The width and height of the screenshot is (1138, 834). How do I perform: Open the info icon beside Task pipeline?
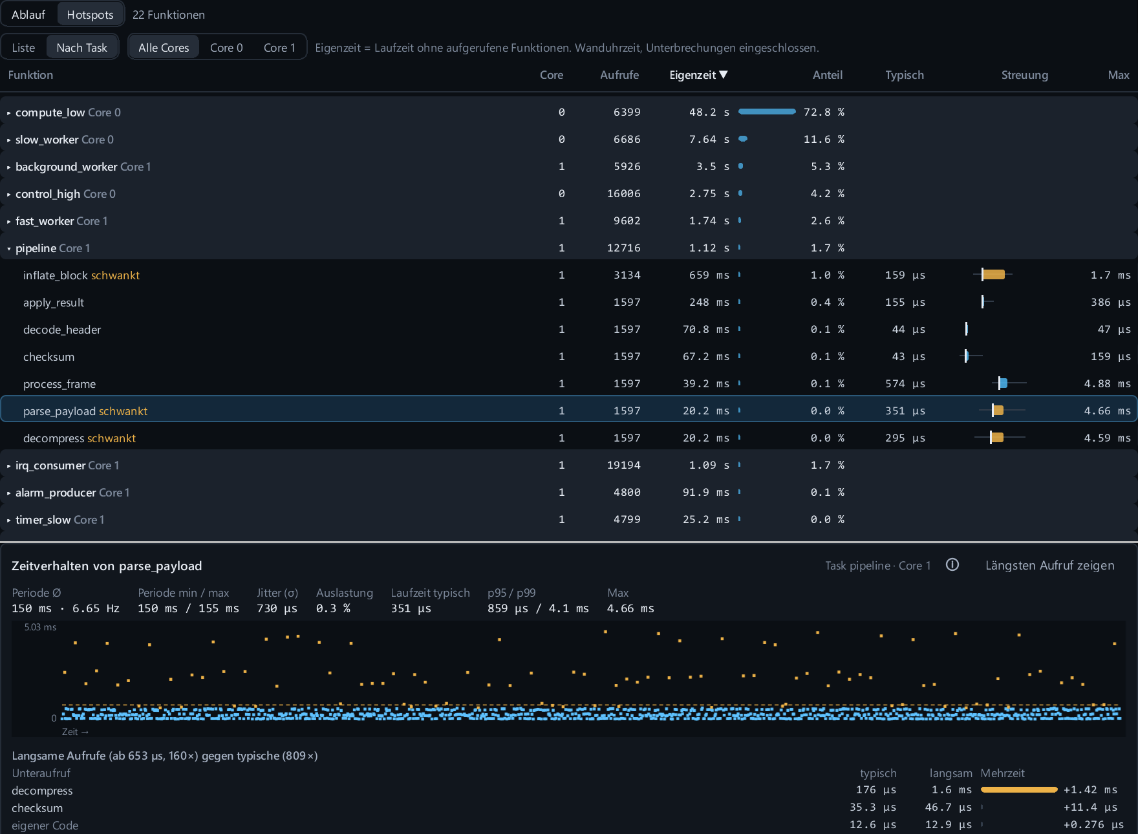tap(952, 565)
